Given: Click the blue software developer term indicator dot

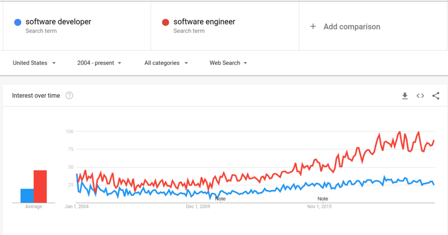Looking at the screenshot, I should (17, 22).
